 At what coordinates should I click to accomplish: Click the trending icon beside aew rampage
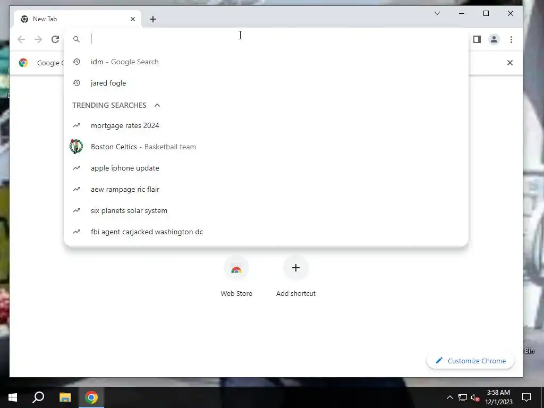76,190
